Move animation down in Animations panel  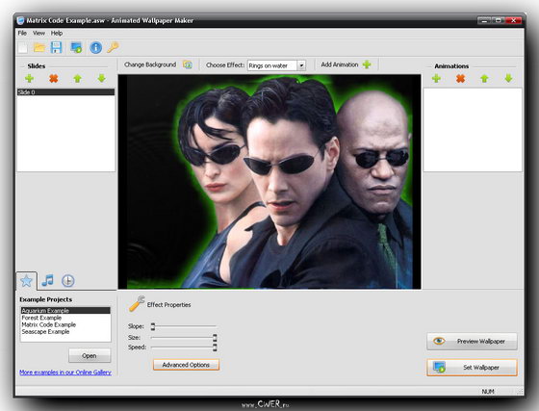coord(508,78)
